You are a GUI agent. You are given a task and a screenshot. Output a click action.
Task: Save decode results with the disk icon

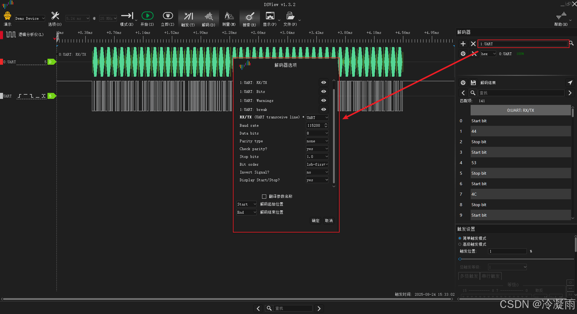[x=473, y=83]
